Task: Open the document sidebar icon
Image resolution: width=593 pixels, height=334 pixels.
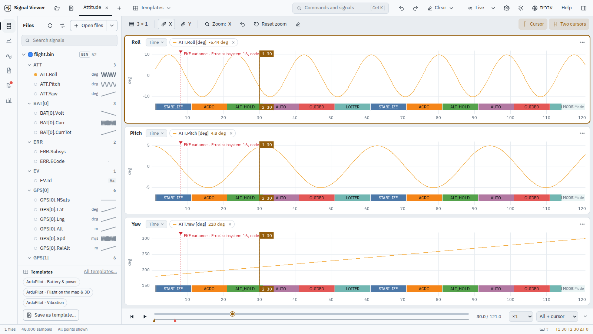Action: click(9, 71)
